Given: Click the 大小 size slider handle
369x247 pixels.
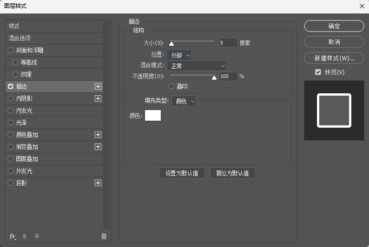Looking at the screenshot, I should (171, 44).
